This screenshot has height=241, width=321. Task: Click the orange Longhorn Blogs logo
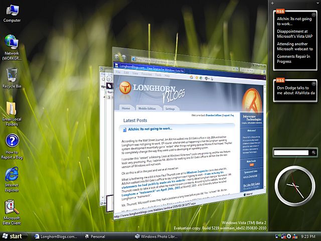(x=125, y=88)
